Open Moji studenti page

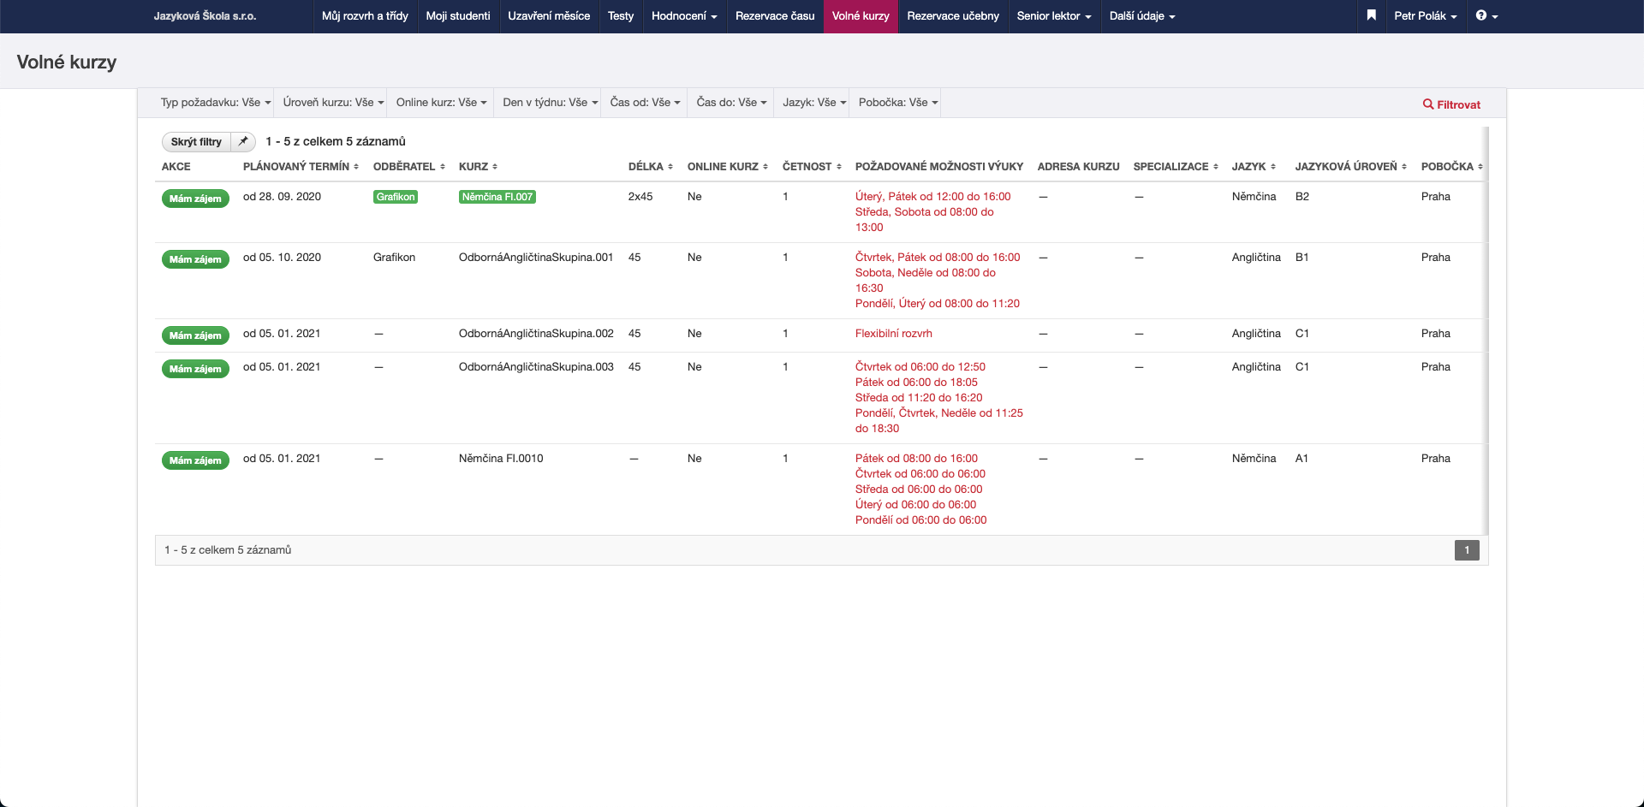click(x=458, y=15)
